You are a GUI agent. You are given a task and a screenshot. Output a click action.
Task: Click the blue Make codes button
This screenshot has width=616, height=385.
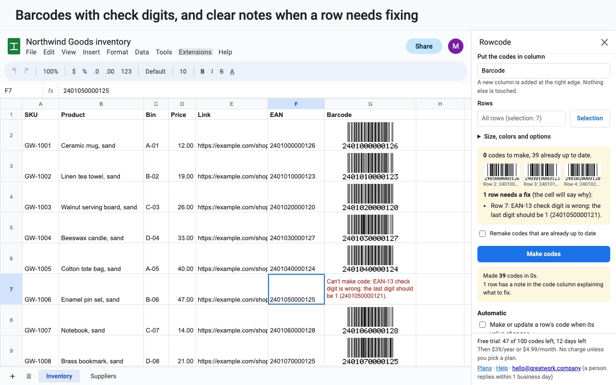(x=544, y=254)
